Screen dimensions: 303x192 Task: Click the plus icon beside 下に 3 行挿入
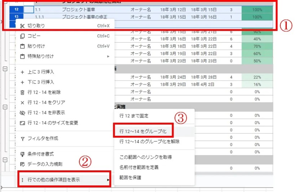22,82
